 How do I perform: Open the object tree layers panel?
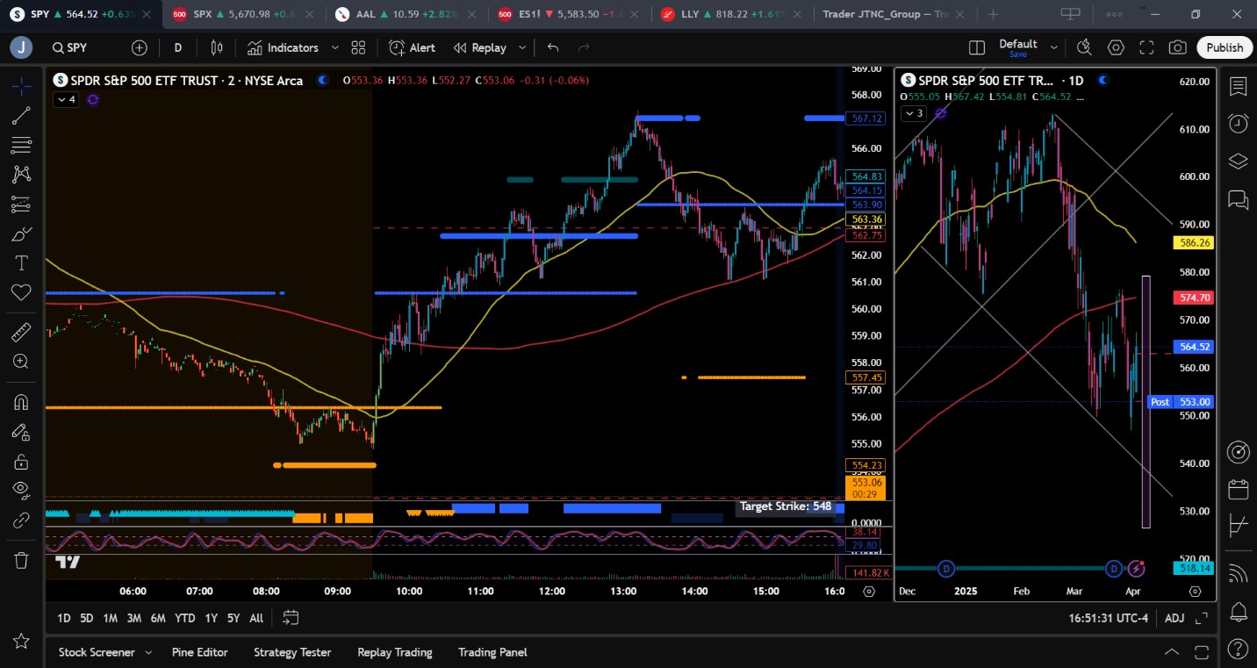point(1239,161)
